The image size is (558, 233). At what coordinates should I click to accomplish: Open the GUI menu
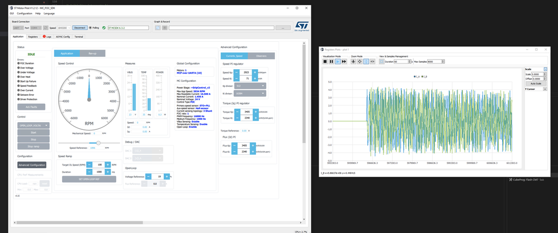pyautogui.click(x=12, y=13)
